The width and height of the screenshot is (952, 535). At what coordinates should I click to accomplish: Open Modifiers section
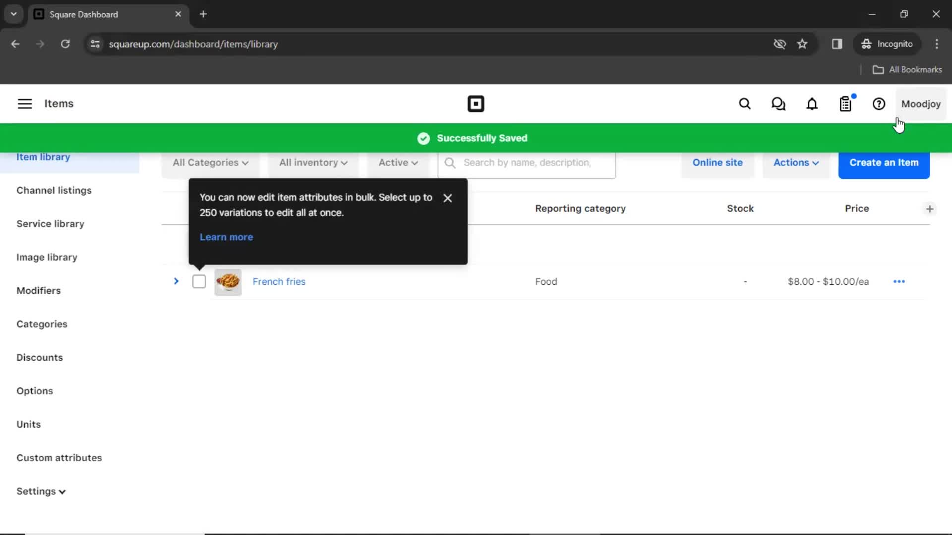click(x=39, y=291)
